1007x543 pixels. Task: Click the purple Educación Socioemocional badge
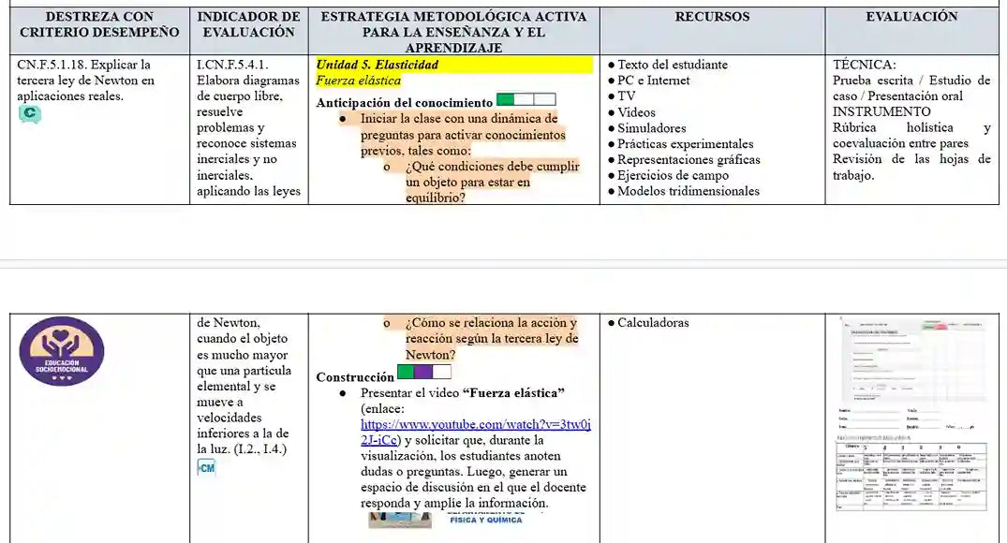[62, 352]
